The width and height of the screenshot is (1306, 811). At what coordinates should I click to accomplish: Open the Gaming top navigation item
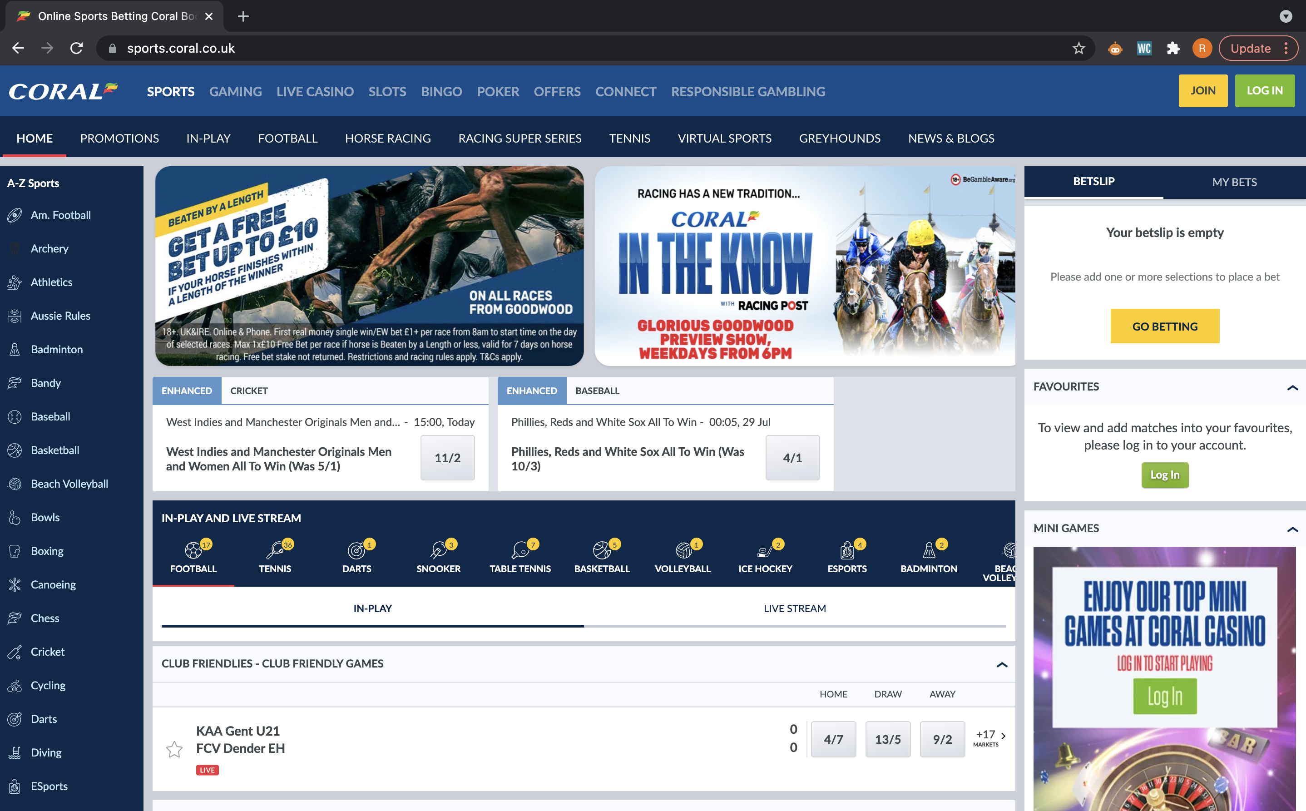pos(236,91)
